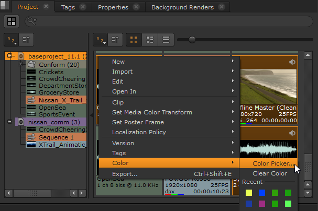Image resolution: width=318 pixels, height=211 pixels.
Task: Expand the Conform folder
Action: click(x=20, y=64)
